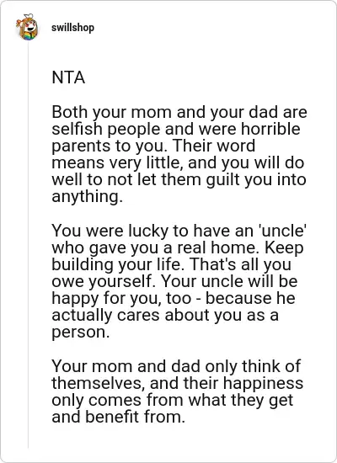Select the paragraph starting 'Your mom and dad only'
Viewport: 337px width, 463px height.
(178, 391)
